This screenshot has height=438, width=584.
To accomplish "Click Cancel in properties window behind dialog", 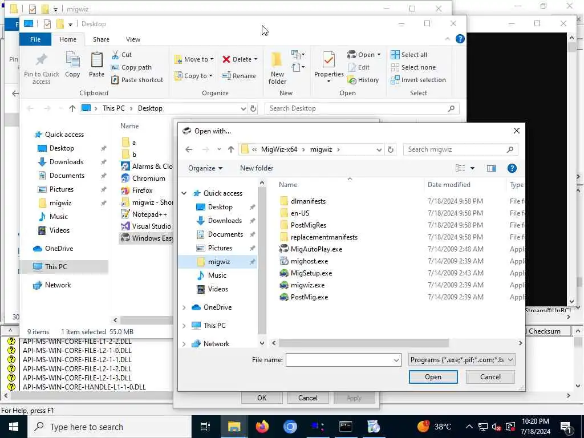I will (307, 398).
